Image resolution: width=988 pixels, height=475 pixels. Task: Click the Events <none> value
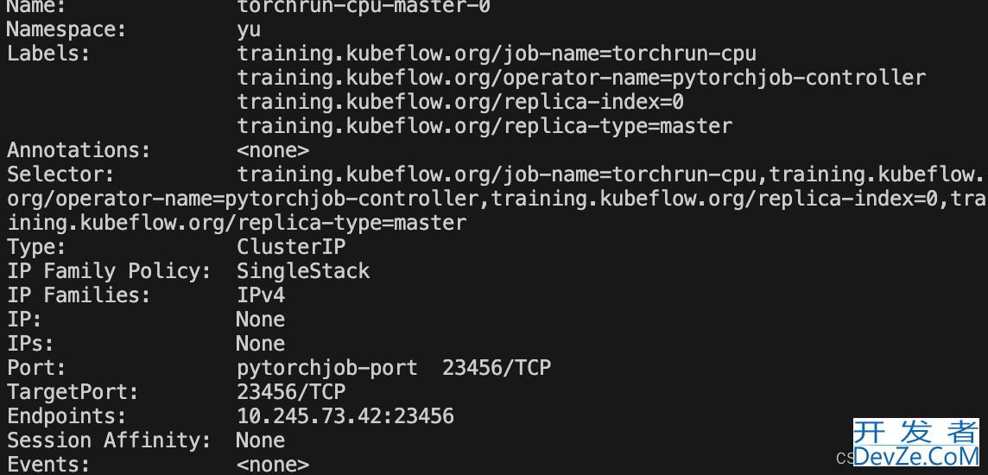point(273,465)
